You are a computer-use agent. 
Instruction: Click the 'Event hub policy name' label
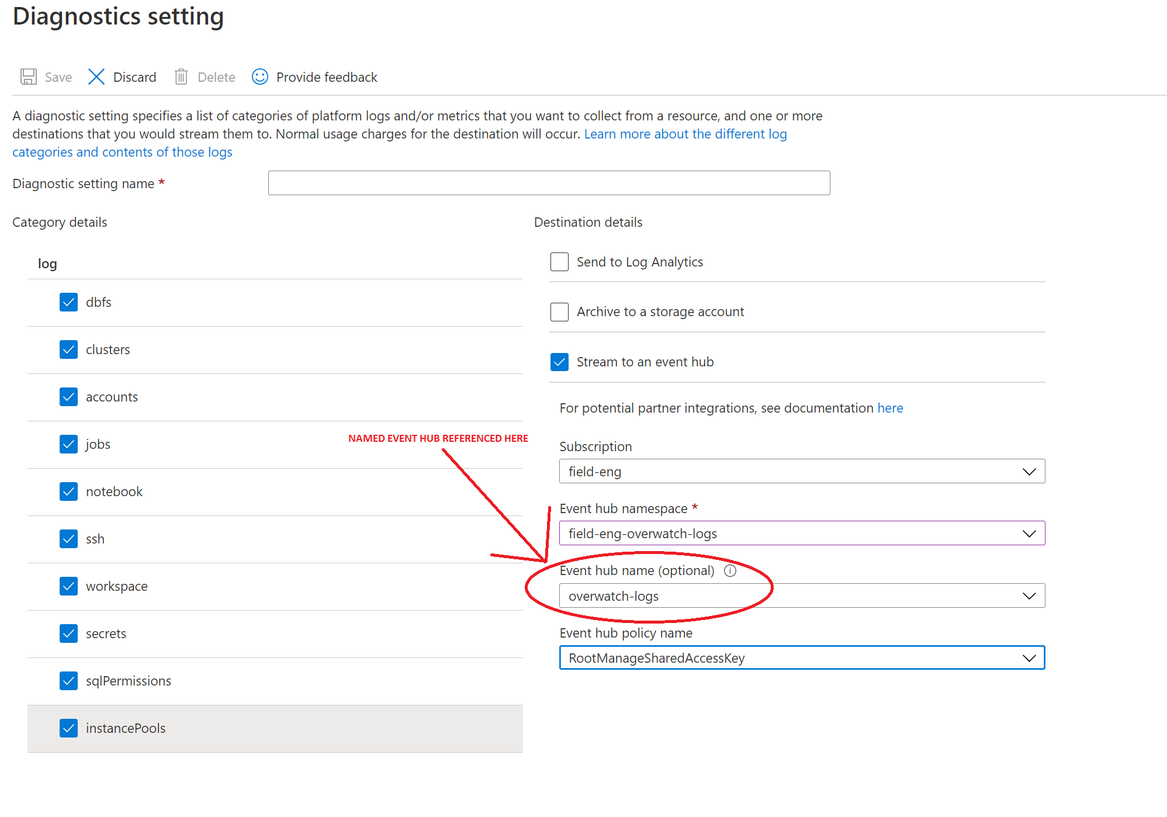tap(626, 633)
